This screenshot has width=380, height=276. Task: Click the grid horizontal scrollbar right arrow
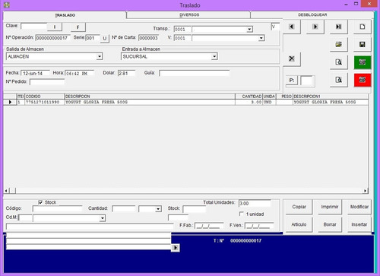[x=365, y=191]
